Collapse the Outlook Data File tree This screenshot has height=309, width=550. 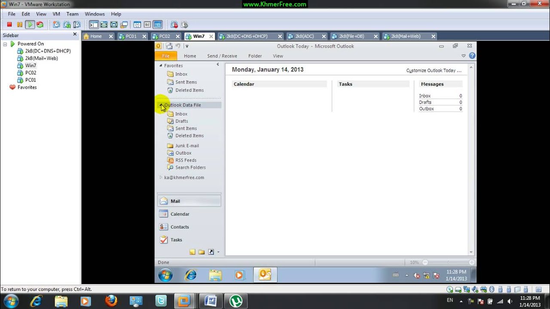point(161,105)
